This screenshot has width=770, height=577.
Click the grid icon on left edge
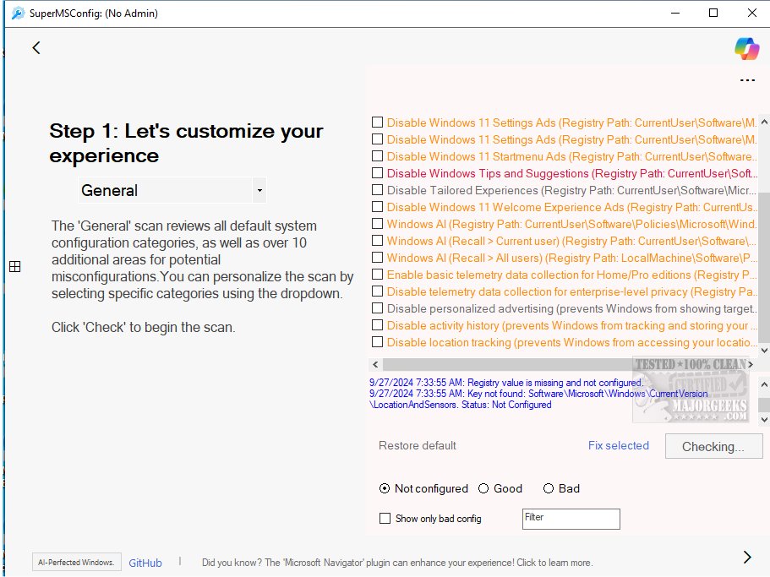coord(14,267)
